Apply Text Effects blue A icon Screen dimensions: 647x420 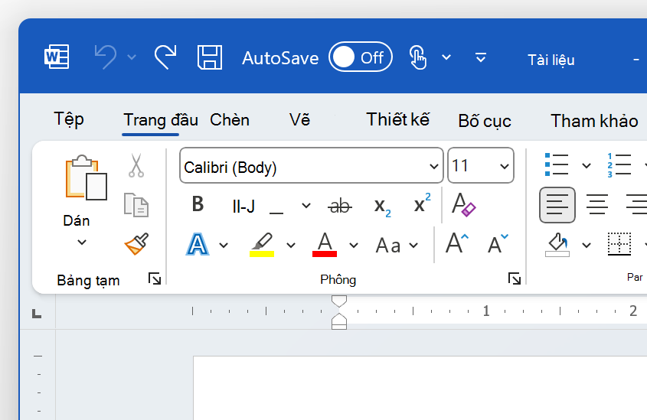pos(198,245)
